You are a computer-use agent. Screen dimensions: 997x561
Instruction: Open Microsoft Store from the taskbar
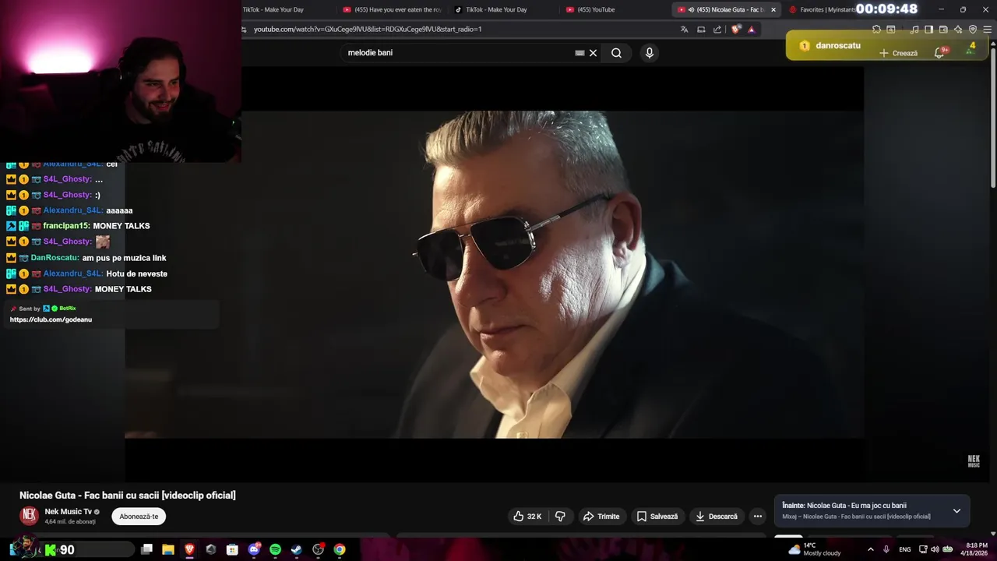pyautogui.click(x=232, y=549)
